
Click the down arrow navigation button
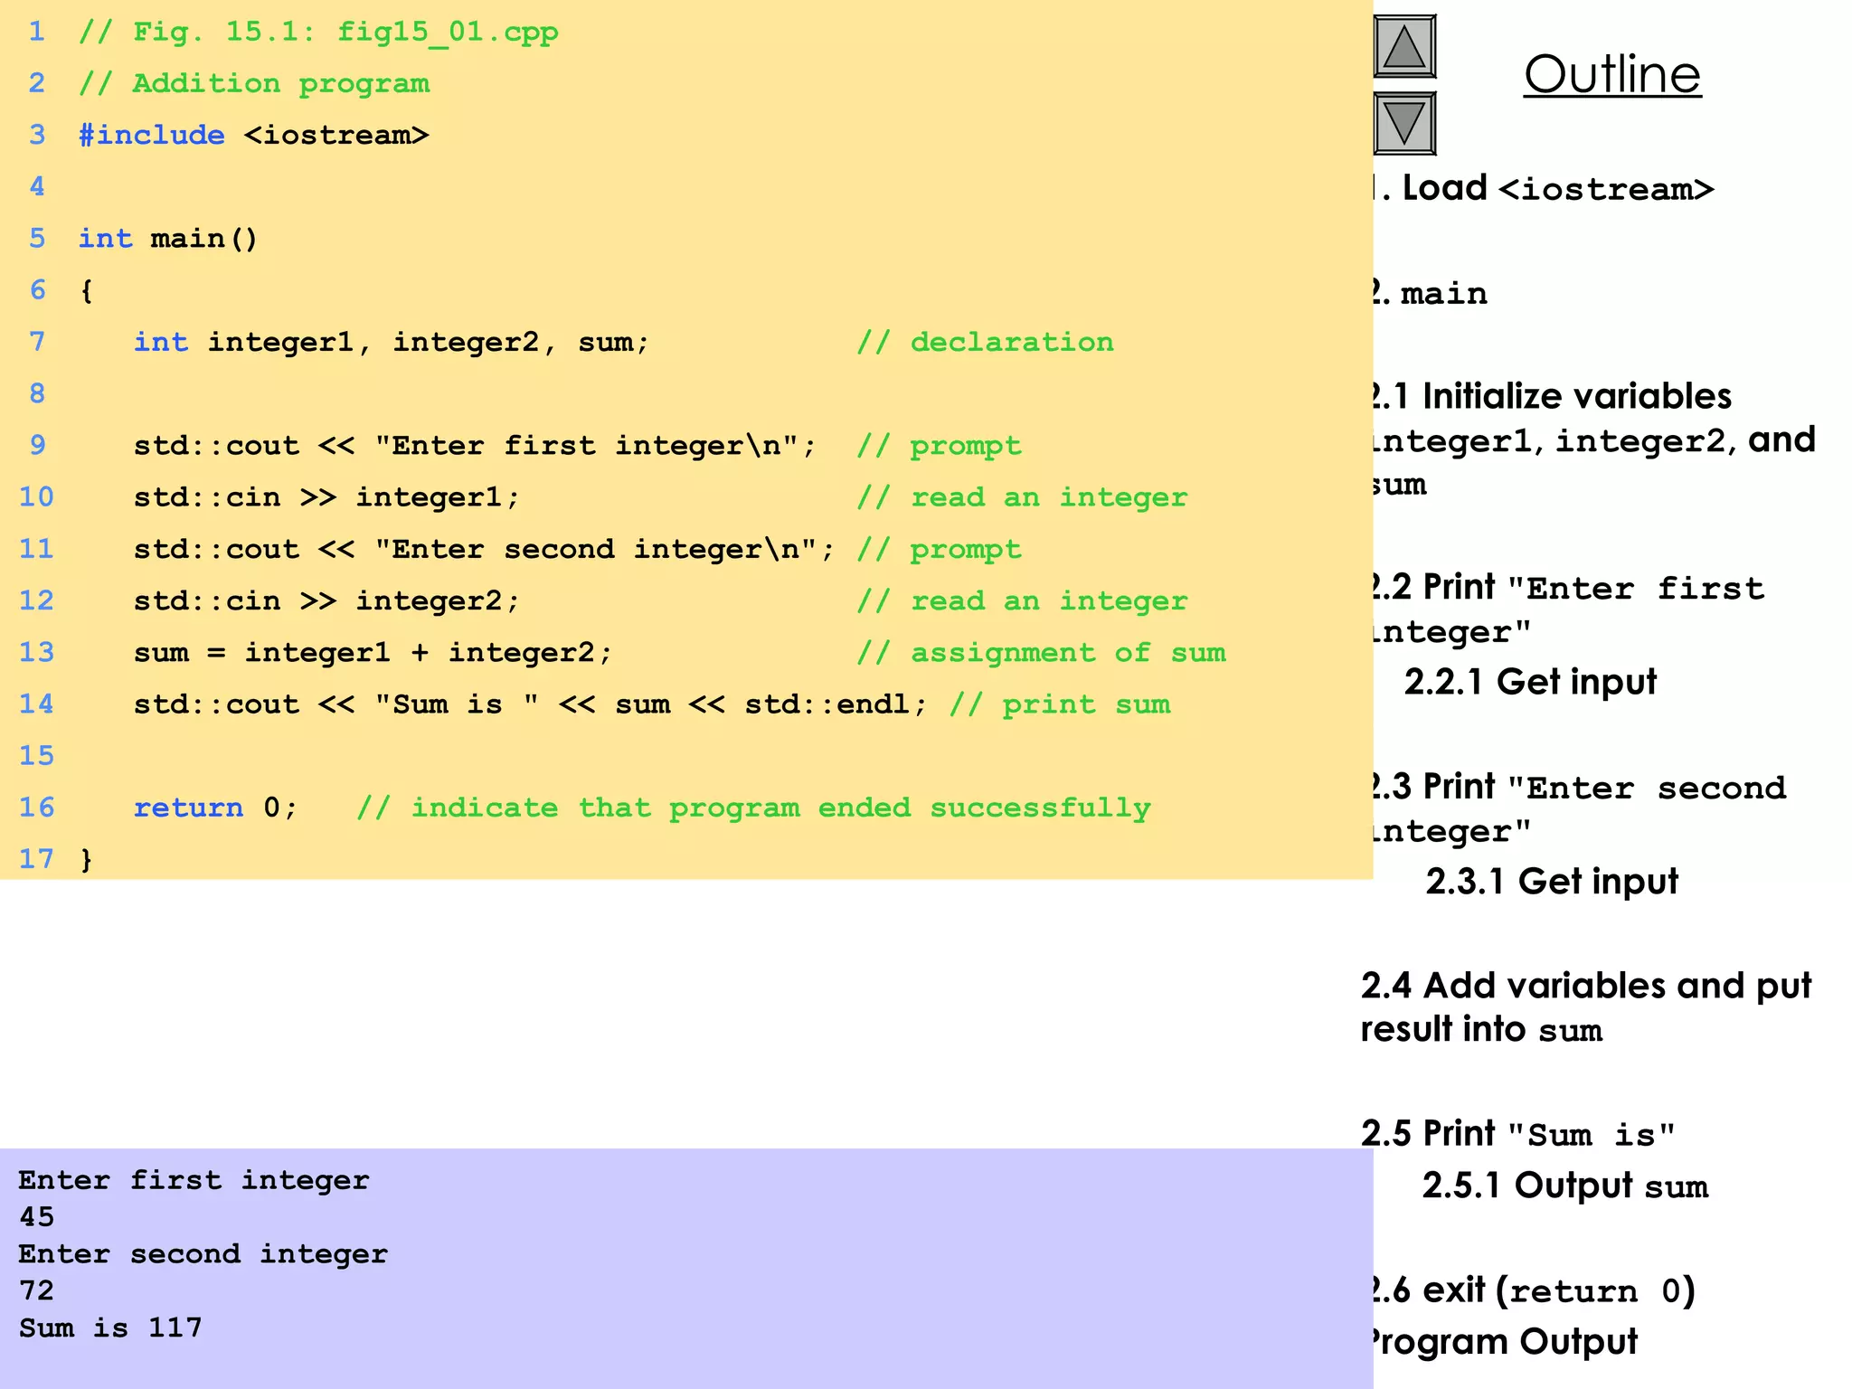(x=1404, y=123)
